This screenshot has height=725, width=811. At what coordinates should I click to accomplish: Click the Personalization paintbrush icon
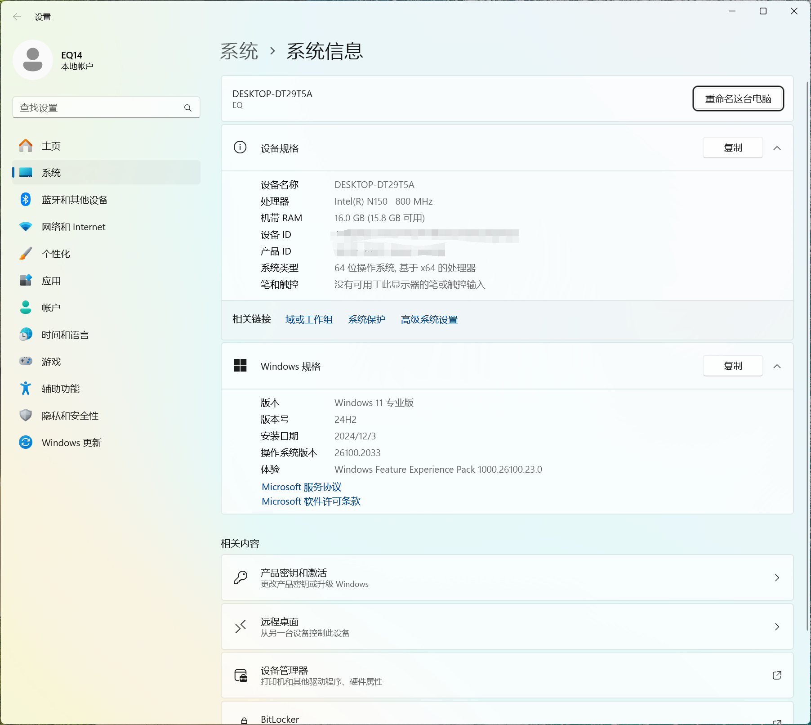26,254
